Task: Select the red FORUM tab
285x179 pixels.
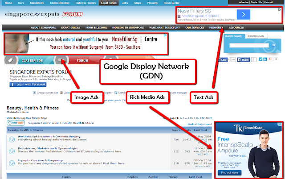Action: pyautogui.click(x=82, y=61)
